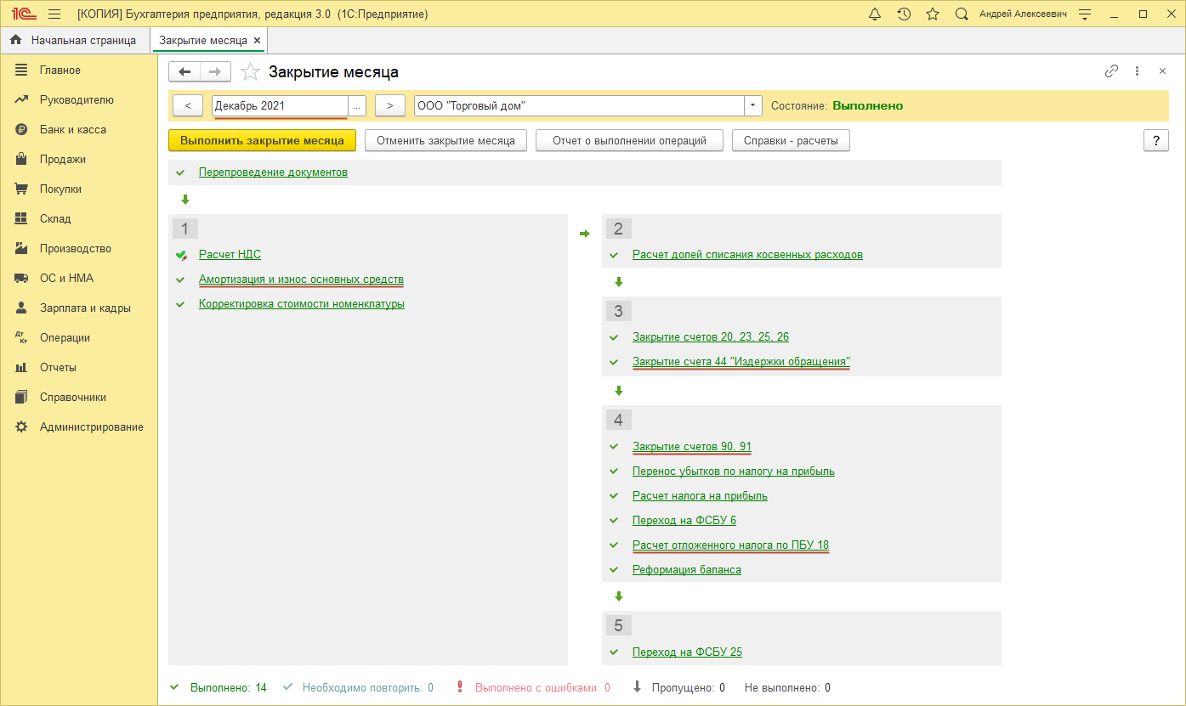Click the Зарплата и кадры person icon

(x=22, y=308)
